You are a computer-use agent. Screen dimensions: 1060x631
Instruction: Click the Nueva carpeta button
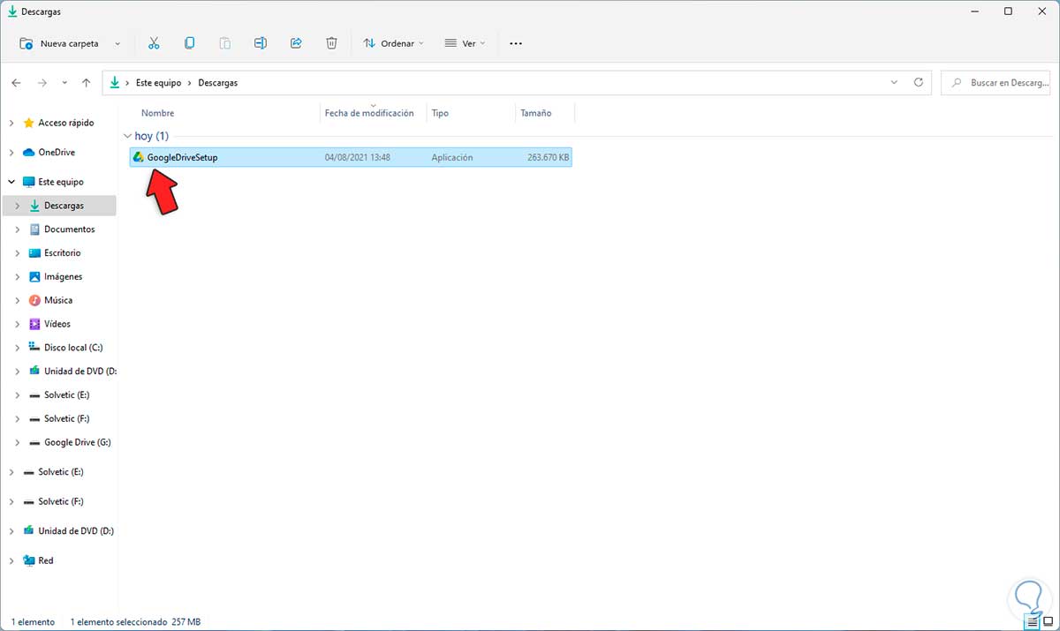click(x=59, y=43)
